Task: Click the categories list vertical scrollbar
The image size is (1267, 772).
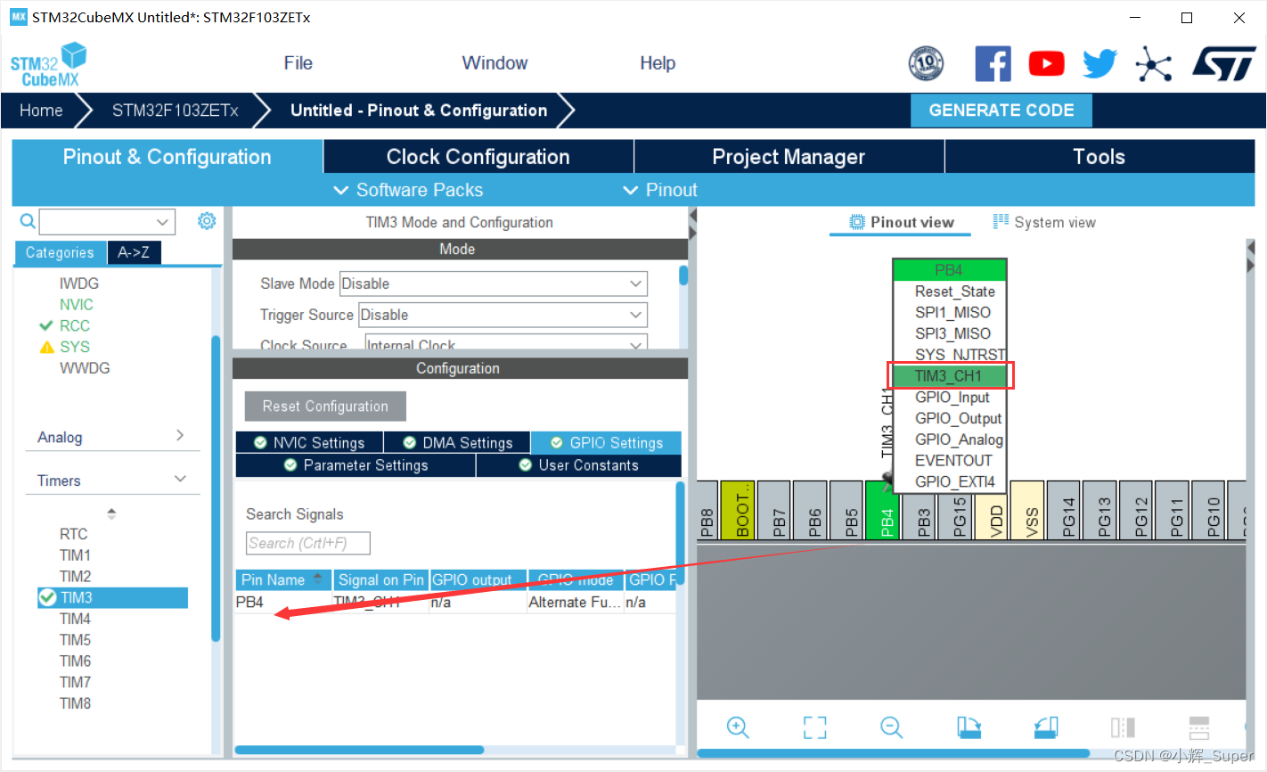Action: 216,489
